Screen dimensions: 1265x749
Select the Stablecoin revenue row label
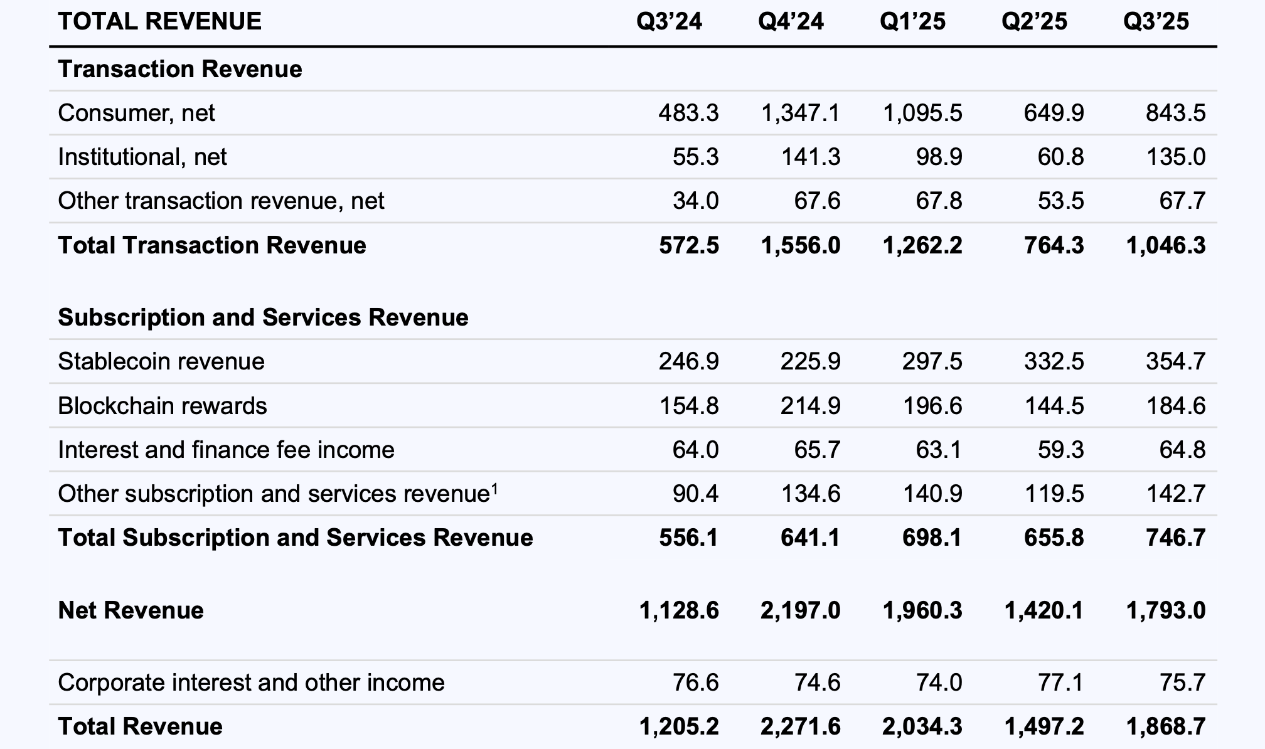(x=161, y=362)
